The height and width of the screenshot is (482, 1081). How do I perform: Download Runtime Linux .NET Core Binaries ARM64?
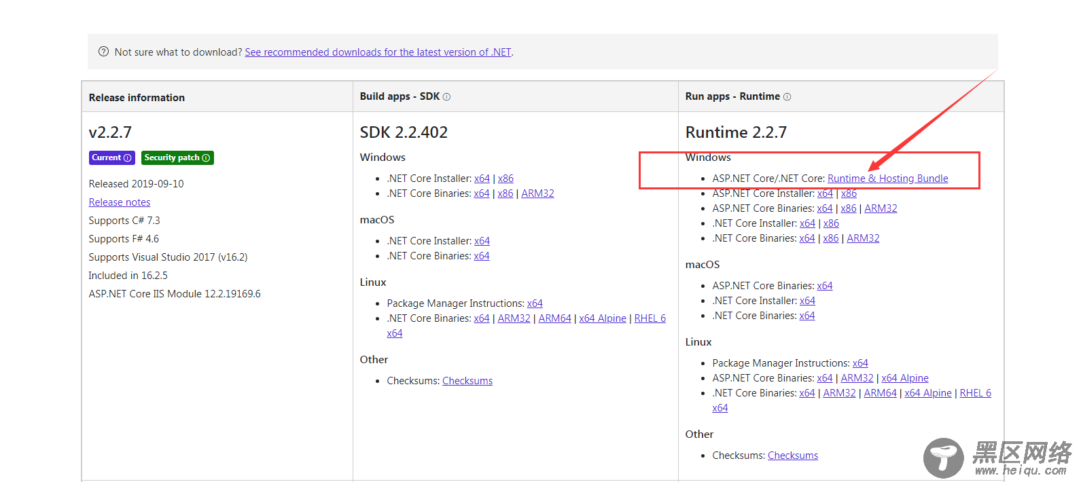881,393
